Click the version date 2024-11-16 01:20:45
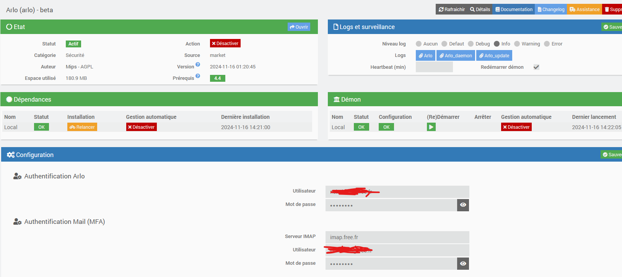The width and height of the screenshot is (622, 277). pyautogui.click(x=233, y=67)
